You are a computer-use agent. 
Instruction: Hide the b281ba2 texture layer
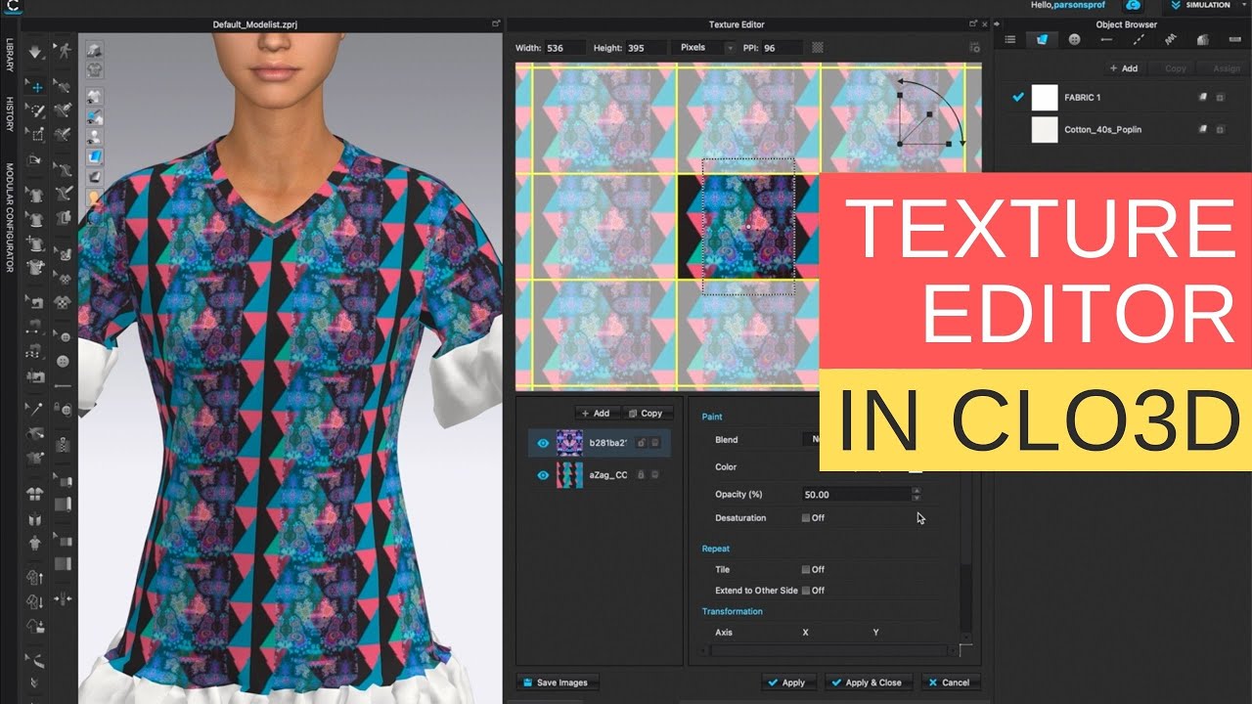pos(543,443)
